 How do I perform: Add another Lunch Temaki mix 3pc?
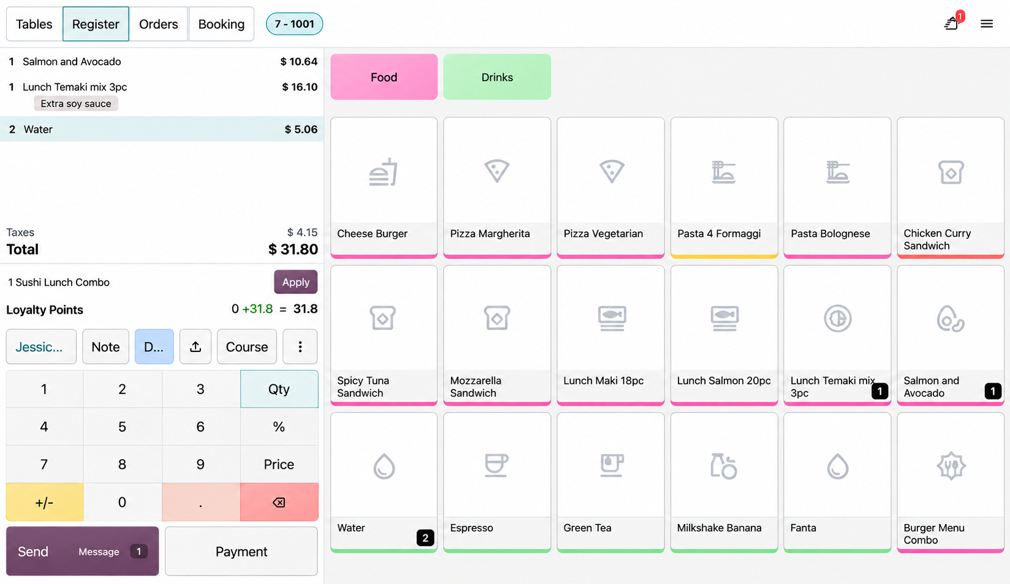click(x=837, y=335)
